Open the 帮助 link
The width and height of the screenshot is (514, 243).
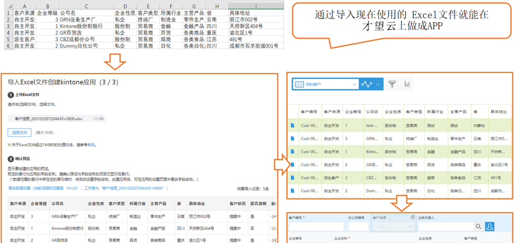(x=91, y=145)
